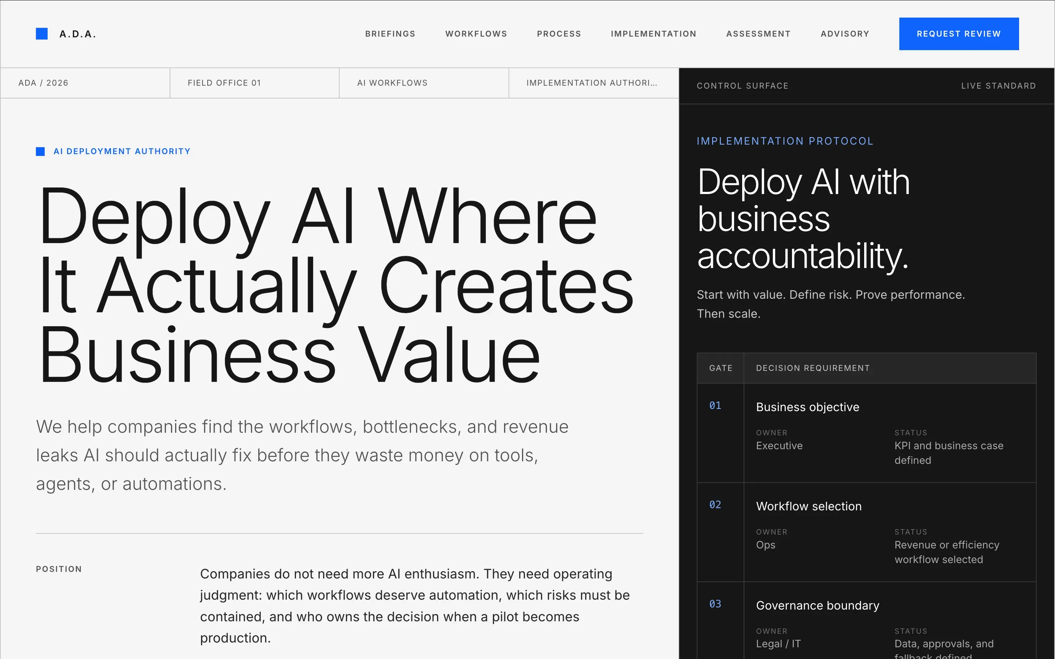Click the AI Deployment Authority eyebrow text

[122, 151]
